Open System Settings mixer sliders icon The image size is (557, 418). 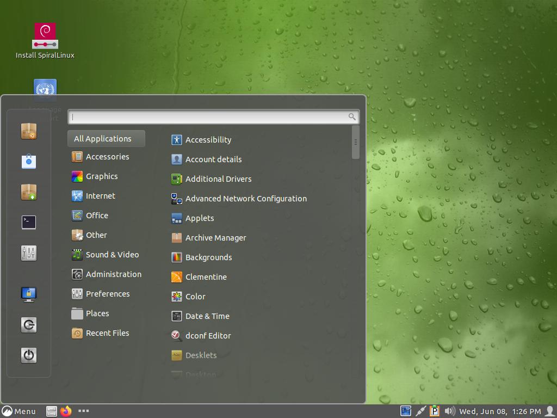coord(29,253)
